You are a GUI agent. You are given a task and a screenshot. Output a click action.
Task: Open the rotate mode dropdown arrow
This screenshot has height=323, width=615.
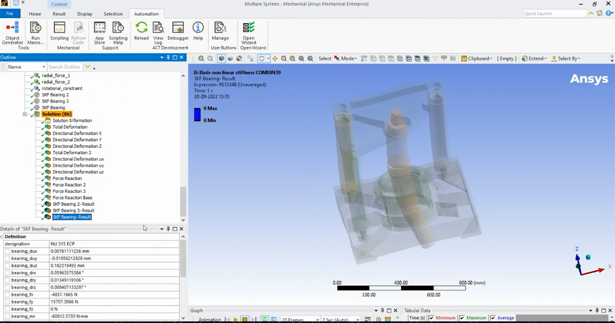coord(269,59)
